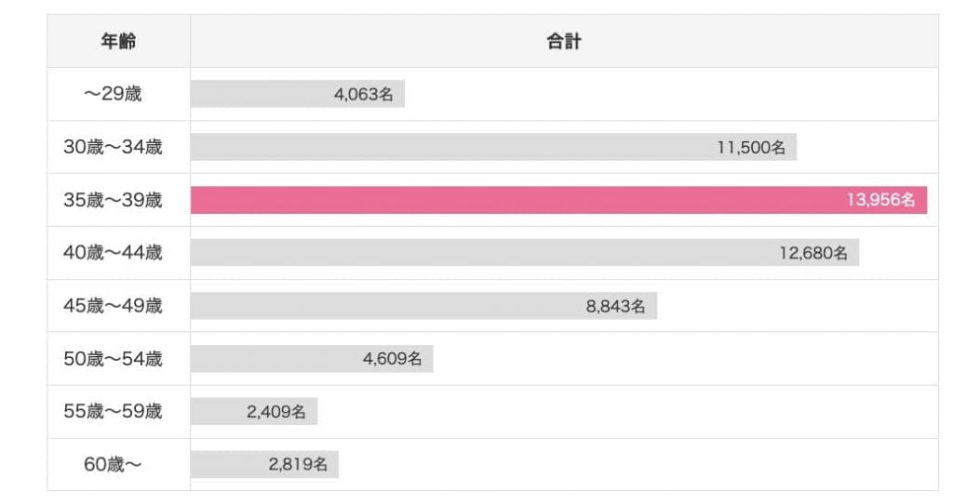This screenshot has width=953, height=503.
Task: Click the 2,409名 bar value
Action: coord(276,412)
